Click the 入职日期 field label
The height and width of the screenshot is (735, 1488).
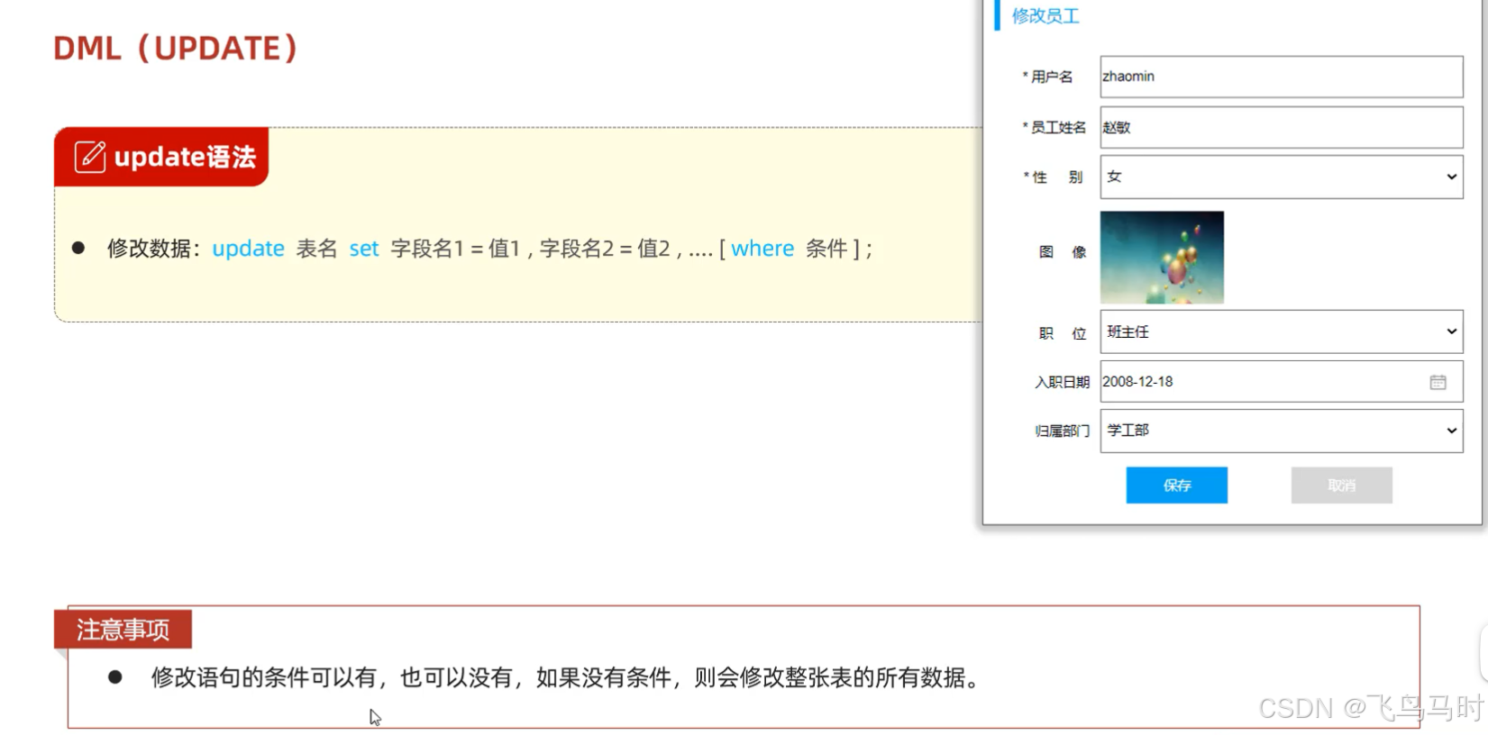tap(1062, 382)
